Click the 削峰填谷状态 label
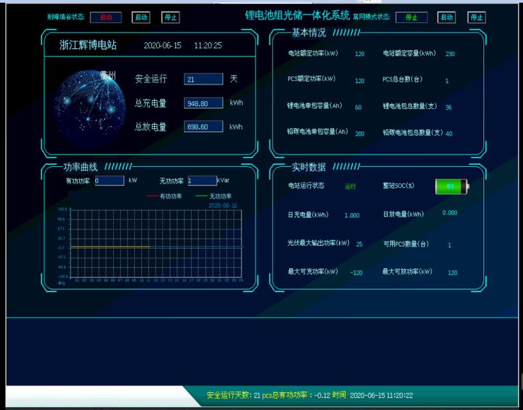523x410 pixels. tap(65, 16)
